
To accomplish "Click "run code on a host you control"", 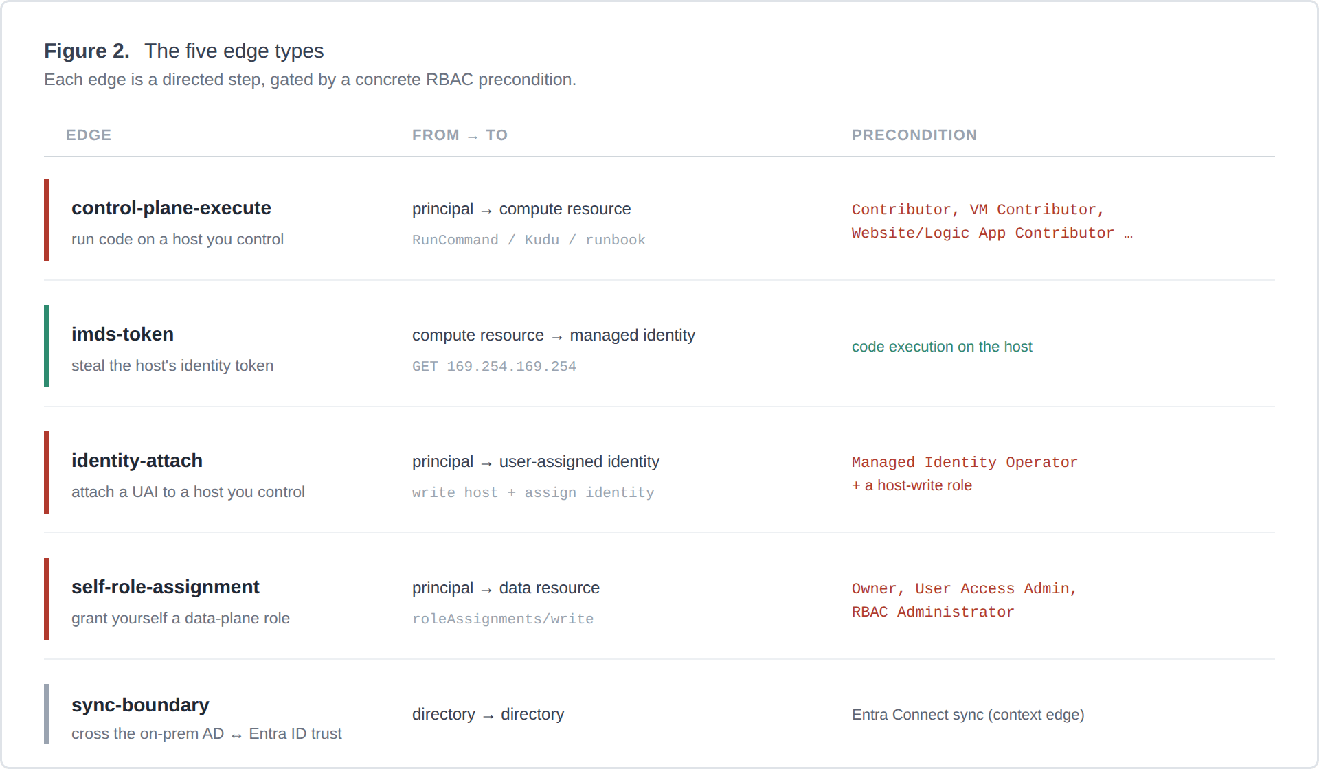I will pyautogui.click(x=177, y=240).
